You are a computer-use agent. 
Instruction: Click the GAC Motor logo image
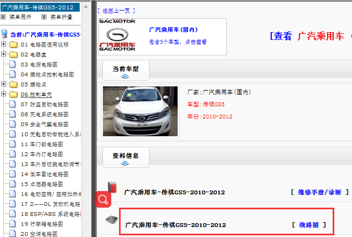[117, 35]
